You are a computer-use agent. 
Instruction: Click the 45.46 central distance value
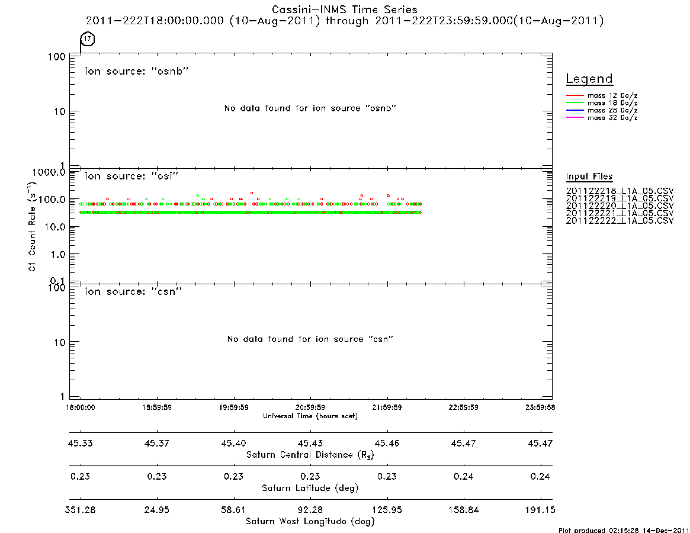[387, 443]
